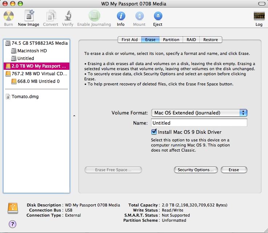Screen dimensions: 268x233
Task: Switch to the RAID tab
Action: [191, 40]
